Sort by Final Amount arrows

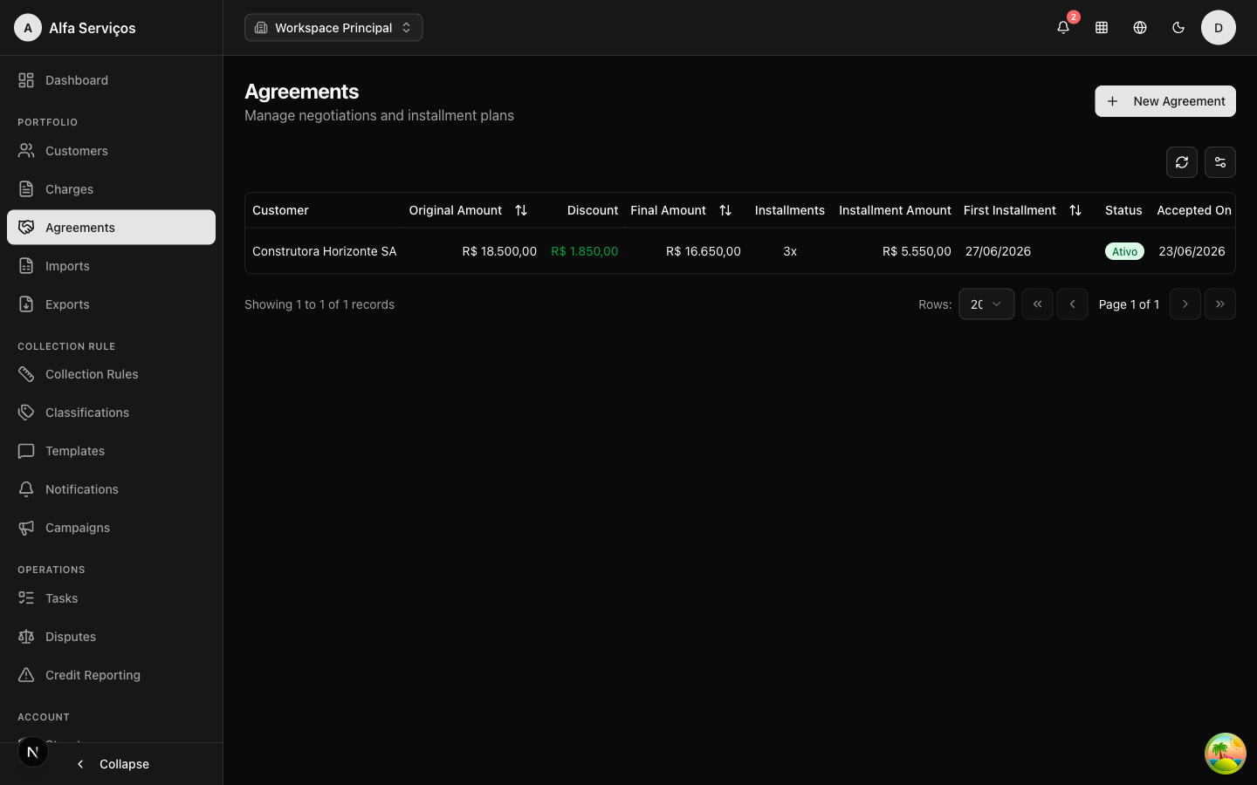(x=725, y=210)
